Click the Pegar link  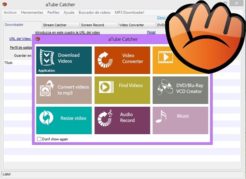(152, 32)
